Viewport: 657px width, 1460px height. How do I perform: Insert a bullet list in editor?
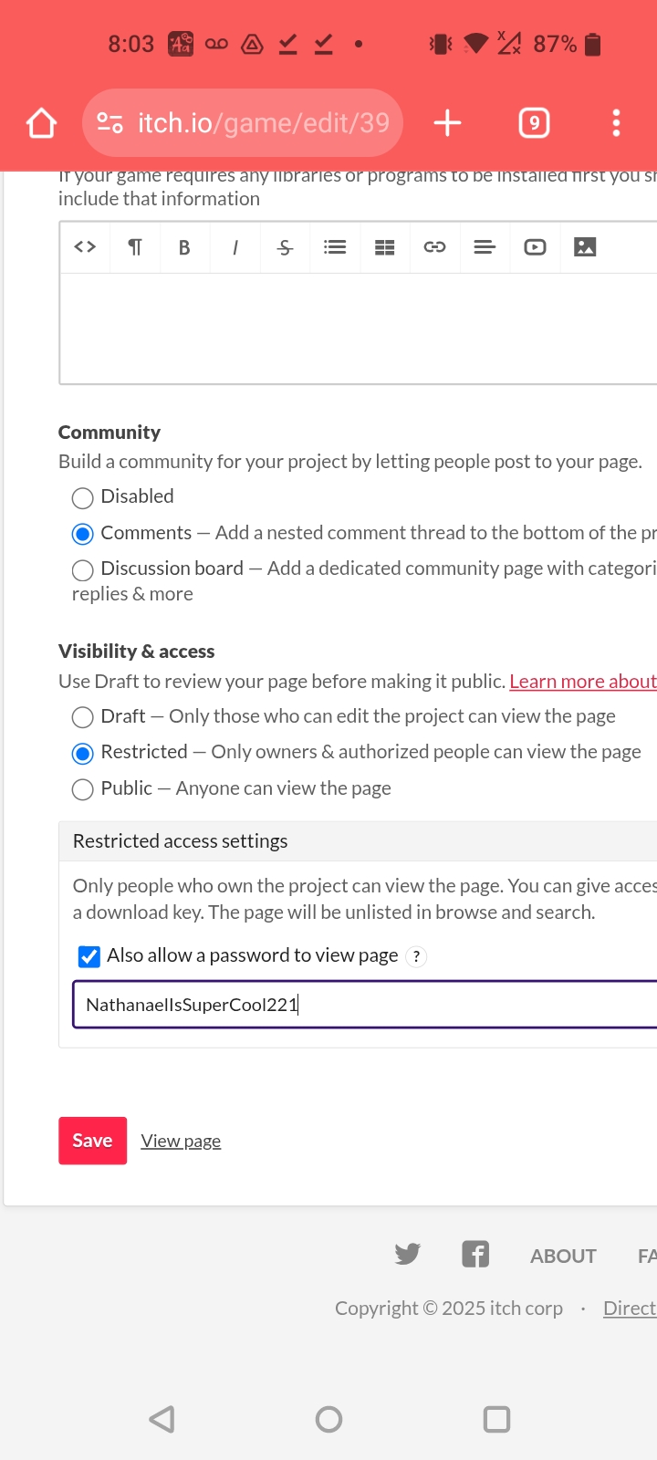click(335, 247)
